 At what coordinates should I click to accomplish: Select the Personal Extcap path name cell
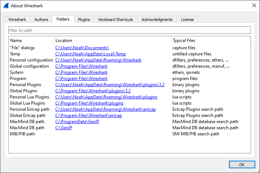pos(30,109)
